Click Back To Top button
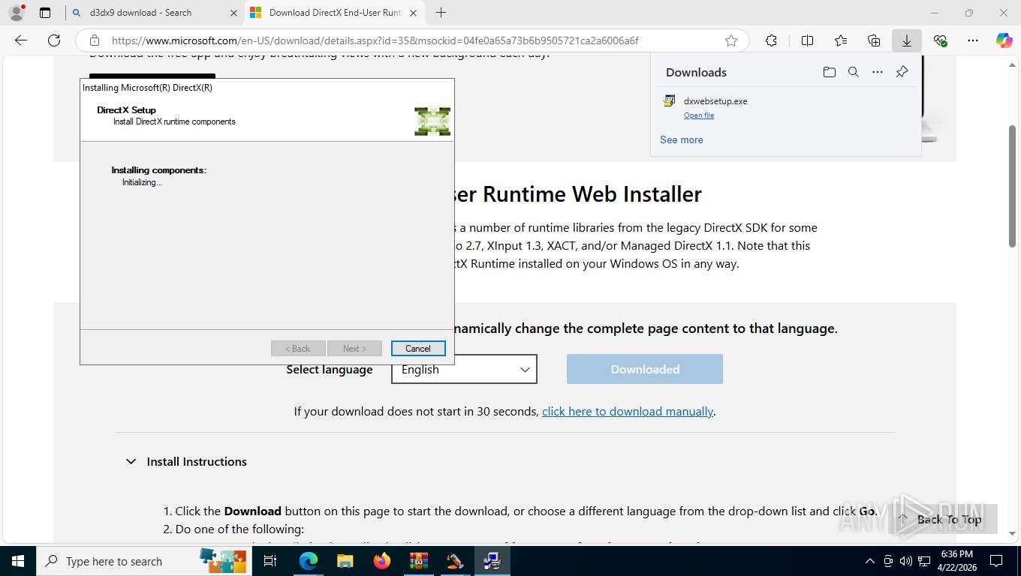Screen dimensions: 1021x576 pos(942,519)
